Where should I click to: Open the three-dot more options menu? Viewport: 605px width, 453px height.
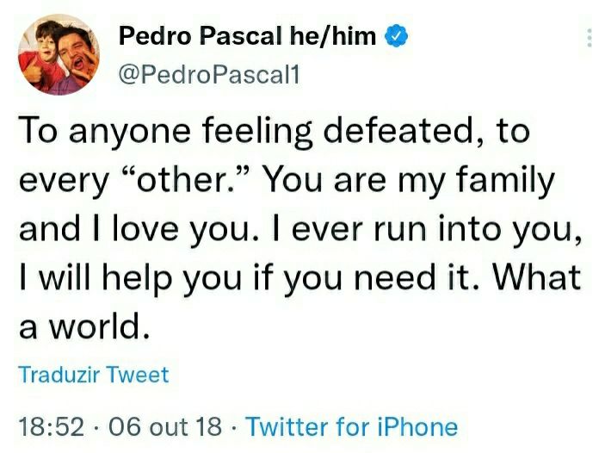click(x=590, y=38)
